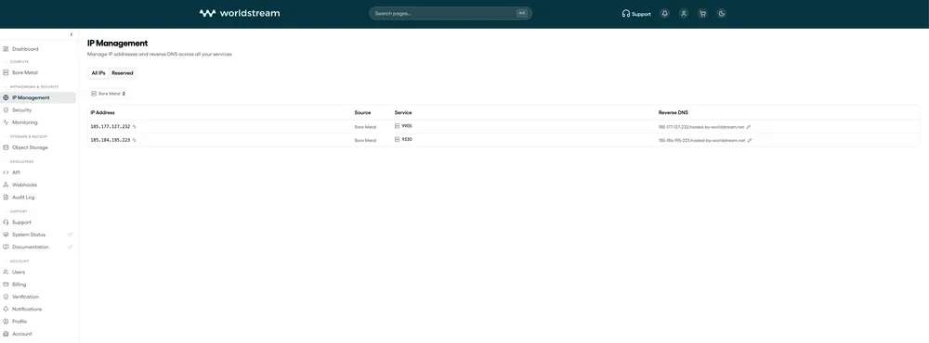Click the 185-177-127-232.hosted-by-worldstream.net entry
This screenshot has width=929, height=343.
(700, 127)
